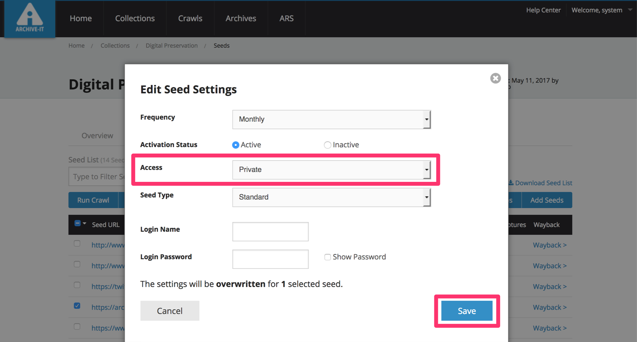Open the Collections menu in navbar
The image size is (637, 342).
135,18
